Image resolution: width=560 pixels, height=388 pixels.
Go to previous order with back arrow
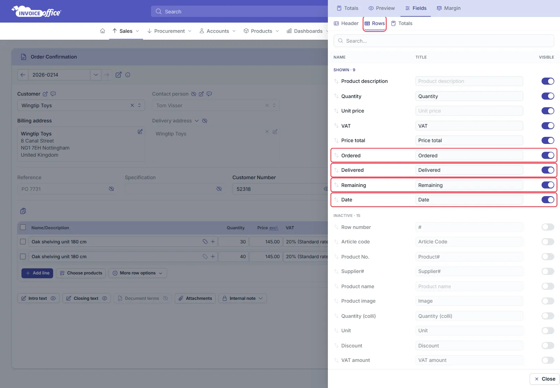coord(23,75)
